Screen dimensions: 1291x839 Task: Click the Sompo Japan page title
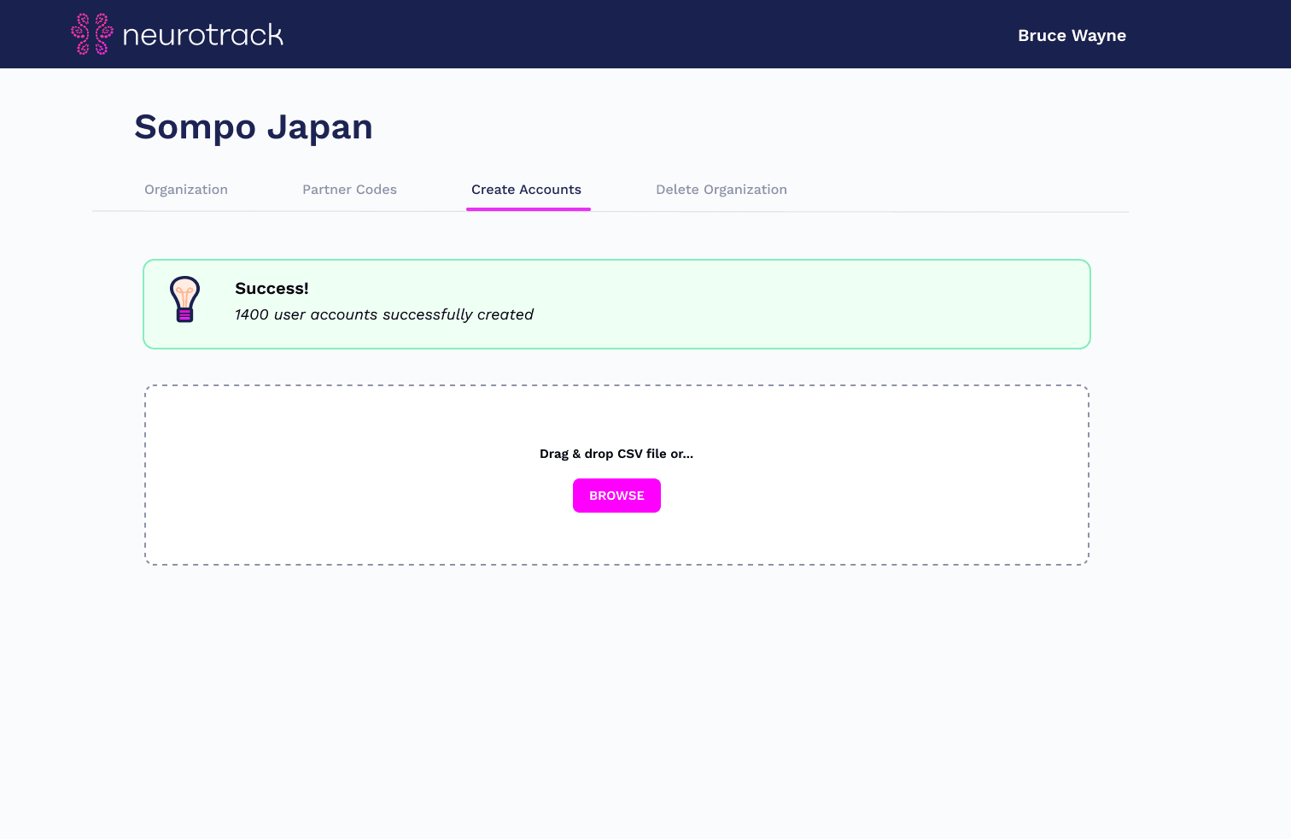pyautogui.click(x=253, y=126)
